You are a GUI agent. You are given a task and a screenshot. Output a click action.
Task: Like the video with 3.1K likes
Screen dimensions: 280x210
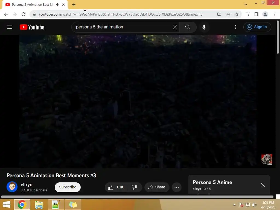pos(116,187)
